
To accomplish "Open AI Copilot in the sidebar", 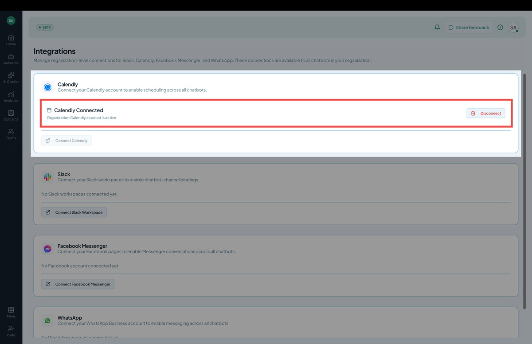I will tap(11, 78).
